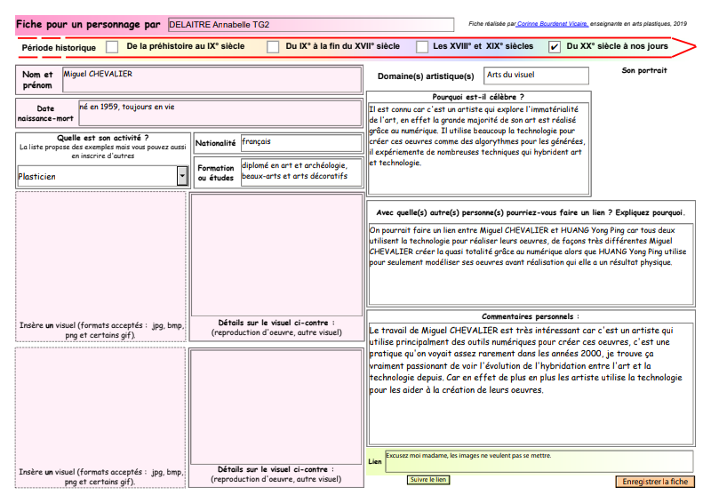Check the 'De la préhistoire au IX° siècle' box
The width and height of the screenshot is (711, 503).
pyautogui.click(x=112, y=46)
